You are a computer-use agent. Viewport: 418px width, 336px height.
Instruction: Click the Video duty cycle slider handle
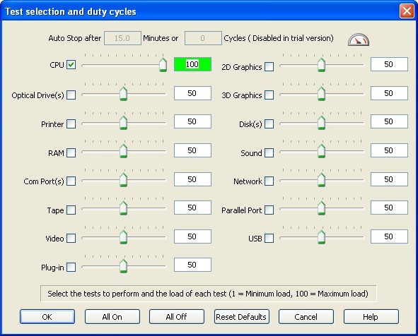click(x=123, y=237)
